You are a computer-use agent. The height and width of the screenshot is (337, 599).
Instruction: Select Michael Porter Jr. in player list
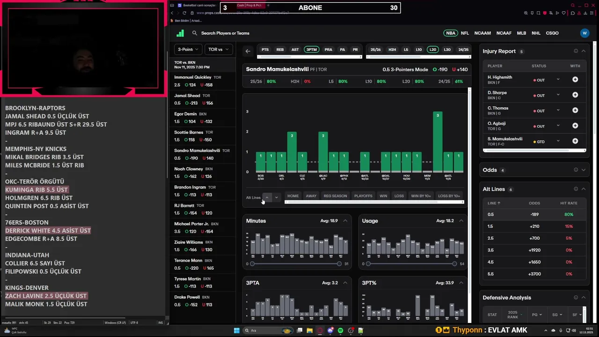[203, 227]
